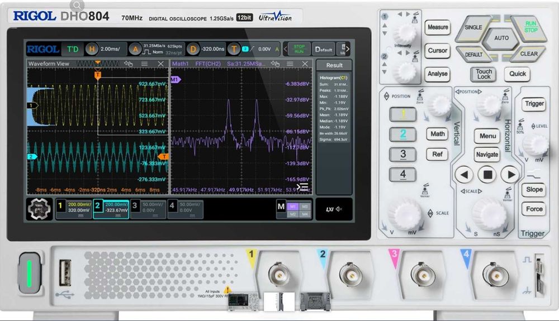The image size is (559, 321).
Task: Toggle the Touch Lock key
Action: 484,74
